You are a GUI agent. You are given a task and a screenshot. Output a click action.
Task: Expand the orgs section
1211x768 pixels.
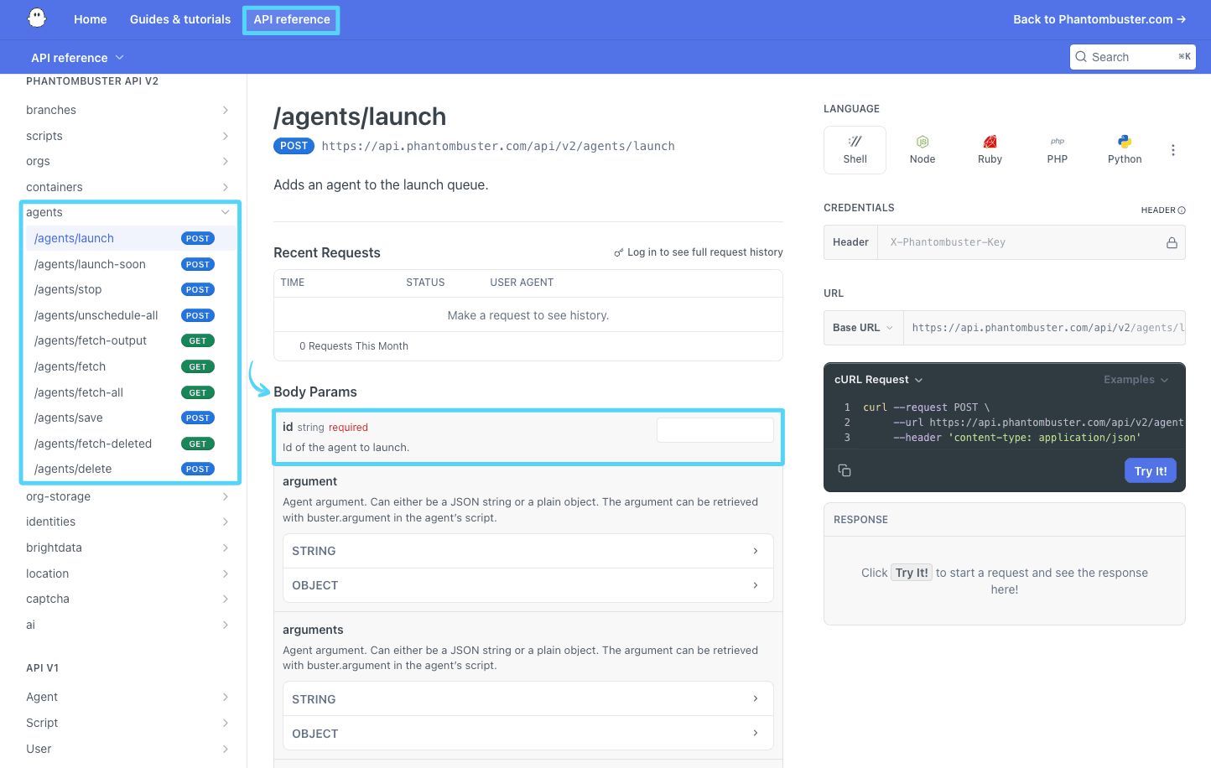[226, 161]
